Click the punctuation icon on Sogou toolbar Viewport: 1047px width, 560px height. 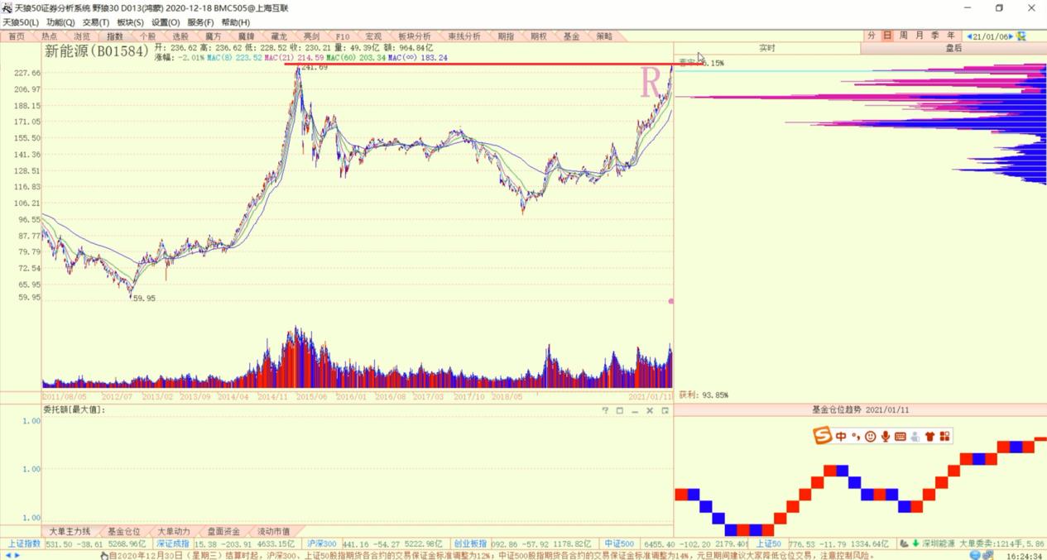(x=856, y=436)
